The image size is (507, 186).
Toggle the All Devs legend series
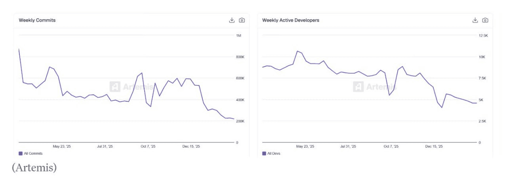(273, 153)
